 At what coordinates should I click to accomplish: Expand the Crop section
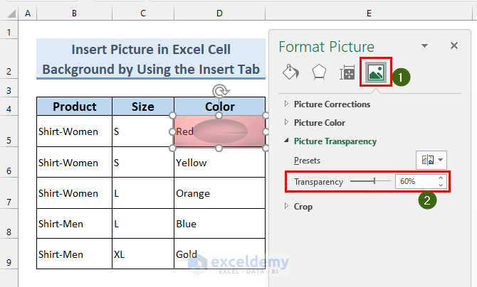click(x=287, y=207)
